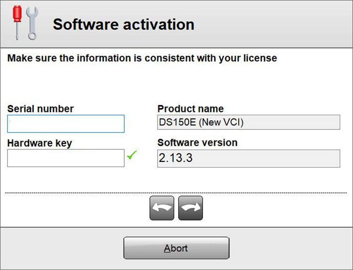Screen dimensions: 353x270
Task: Select the Product name field showing DS150E
Action: tap(249, 122)
